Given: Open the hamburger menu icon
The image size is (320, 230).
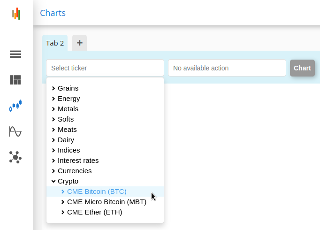Looking at the screenshot, I should pos(15,54).
